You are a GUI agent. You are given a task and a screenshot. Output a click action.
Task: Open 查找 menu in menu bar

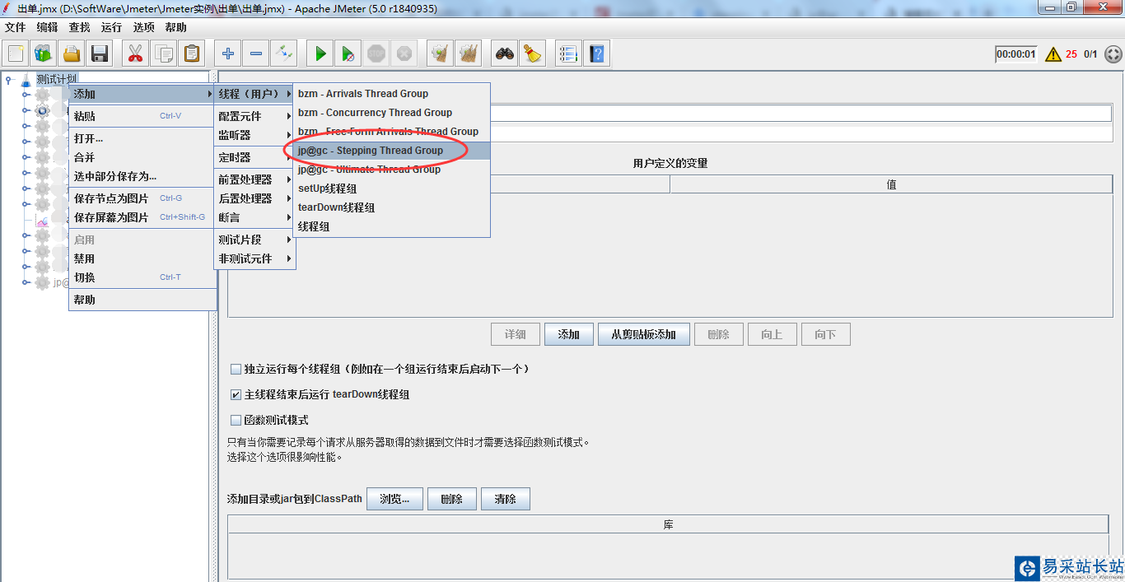pyautogui.click(x=79, y=27)
